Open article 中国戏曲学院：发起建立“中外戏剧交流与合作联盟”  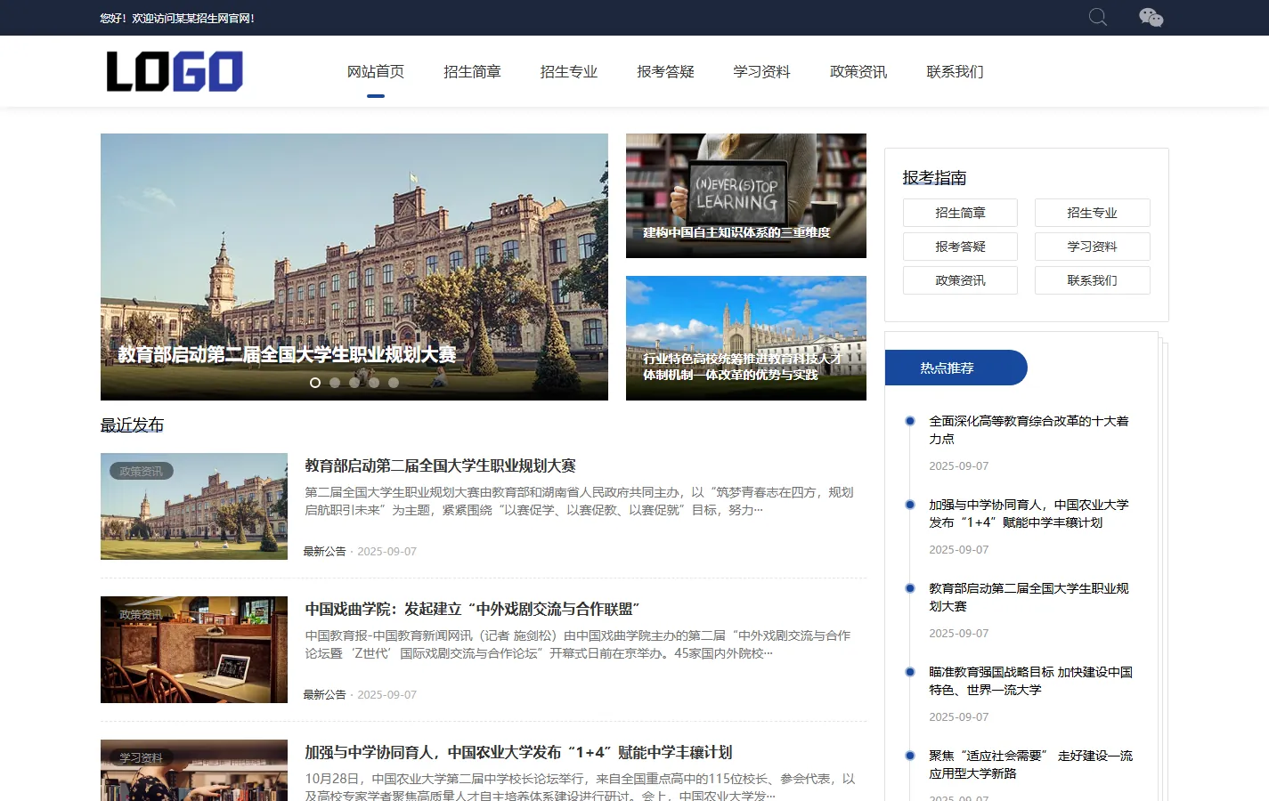click(x=472, y=609)
